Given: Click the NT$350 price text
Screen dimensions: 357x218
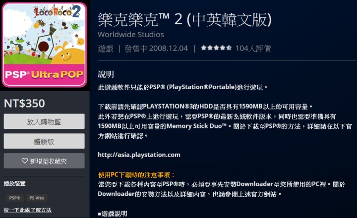Looking at the screenshot, I should click(x=24, y=104).
